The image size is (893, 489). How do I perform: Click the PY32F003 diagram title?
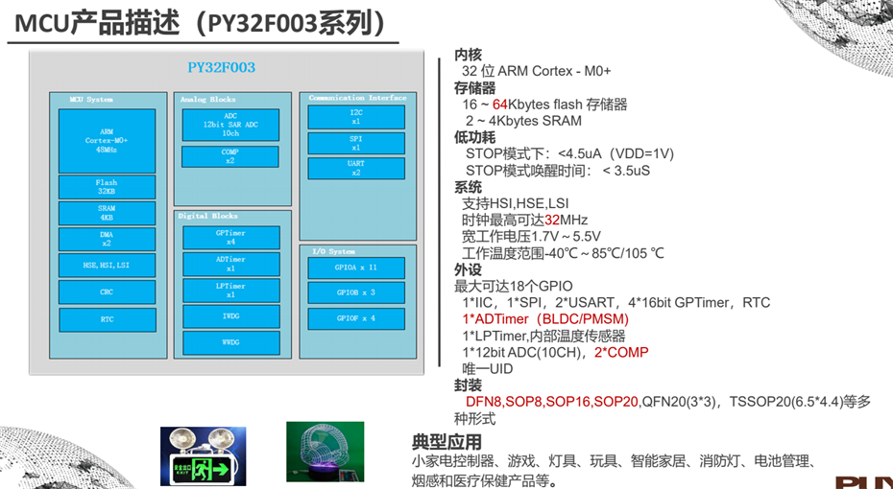click(x=221, y=68)
